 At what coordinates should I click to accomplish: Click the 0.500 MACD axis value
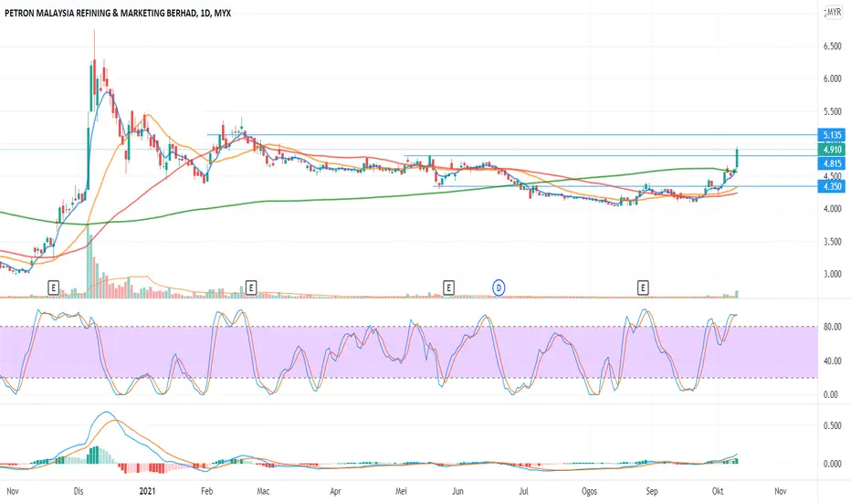pyautogui.click(x=832, y=426)
